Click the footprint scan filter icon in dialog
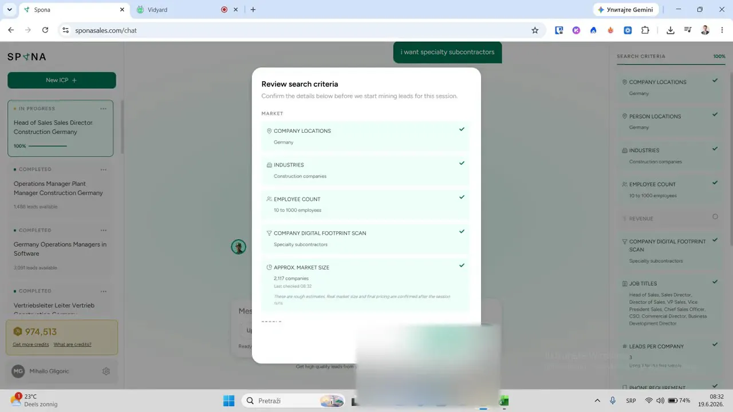 coord(269,233)
